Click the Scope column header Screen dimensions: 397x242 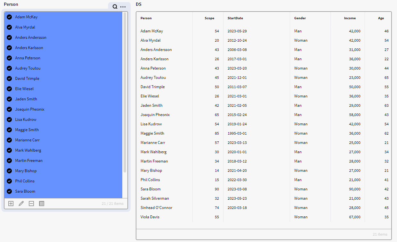point(209,18)
